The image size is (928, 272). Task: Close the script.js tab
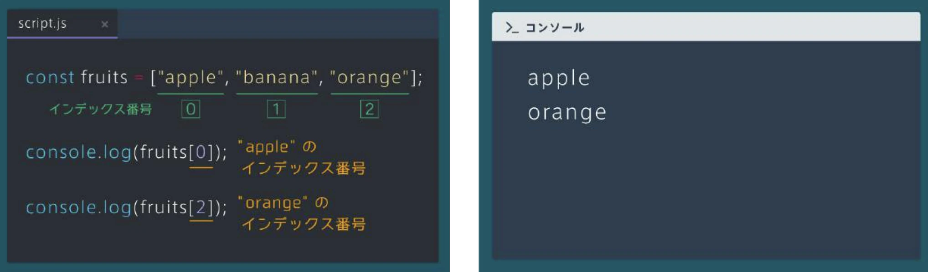coord(105,24)
